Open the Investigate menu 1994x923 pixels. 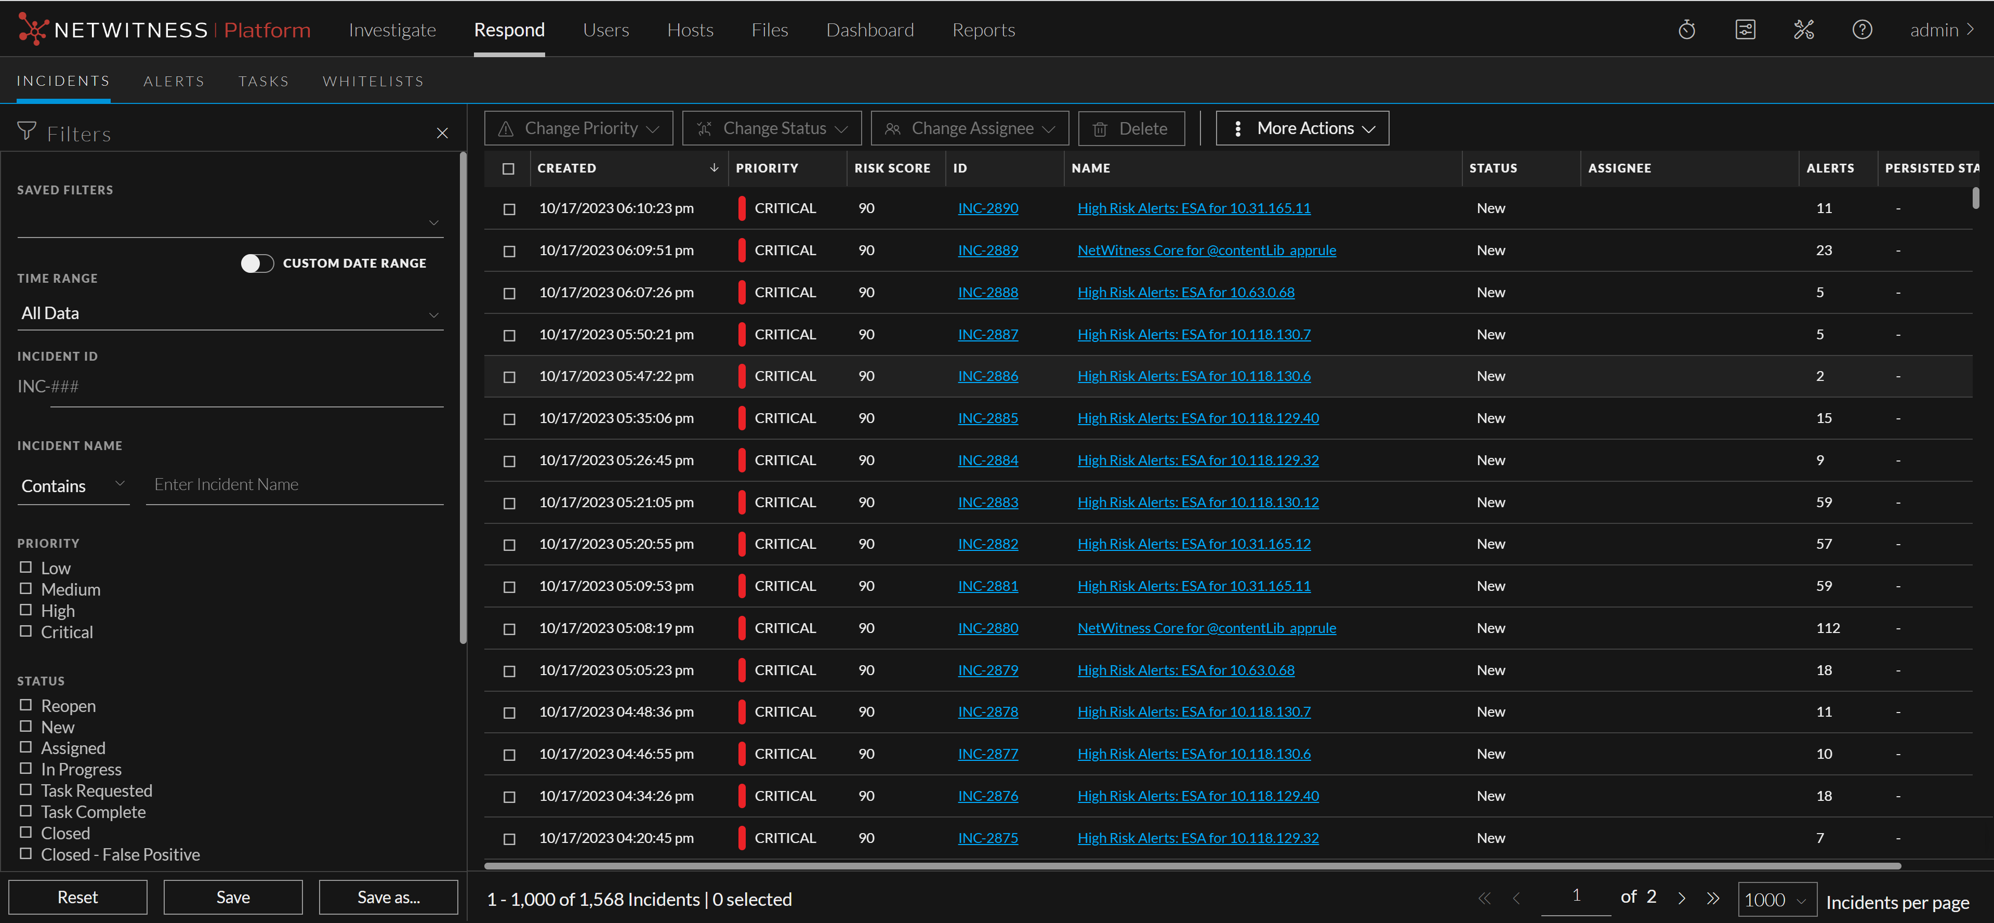pyautogui.click(x=392, y=30)
